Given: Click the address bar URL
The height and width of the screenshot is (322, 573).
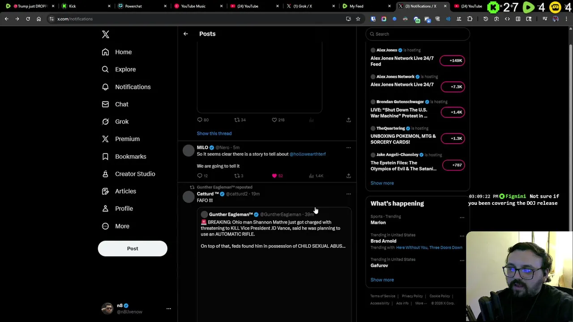Looking at the screenshot, I should (75, 19).
